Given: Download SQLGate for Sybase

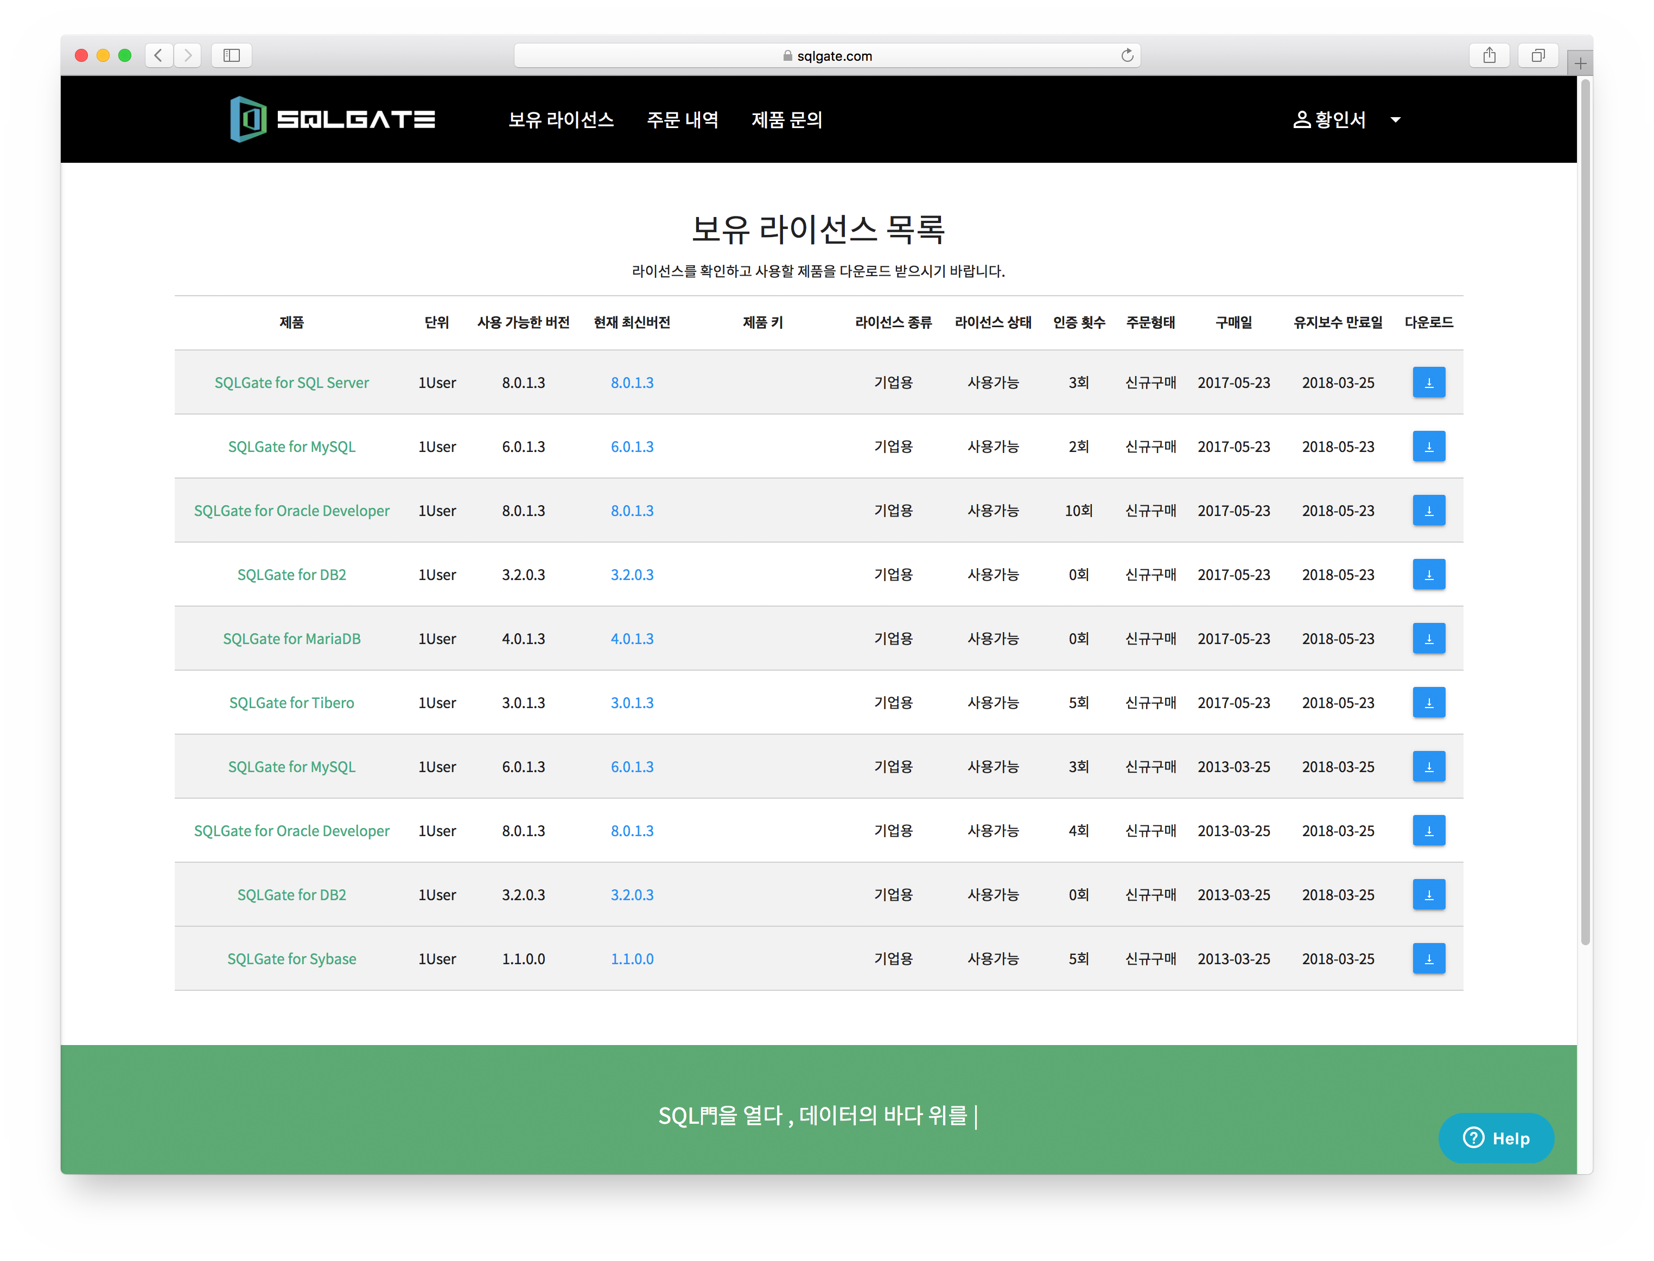Looking at the screenshot, I should [1428, 959].
